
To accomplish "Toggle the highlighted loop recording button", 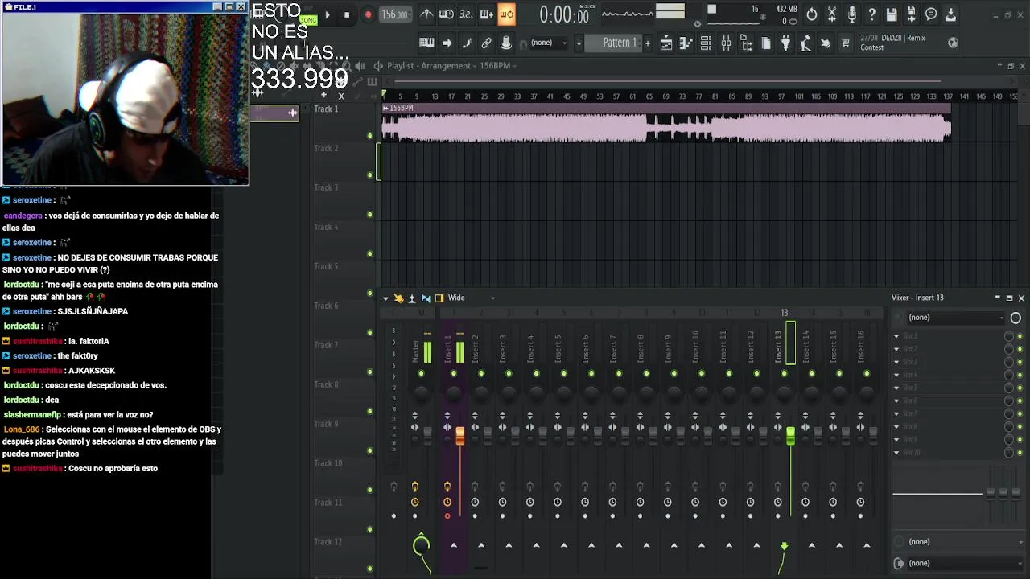I will pos(506,14).
